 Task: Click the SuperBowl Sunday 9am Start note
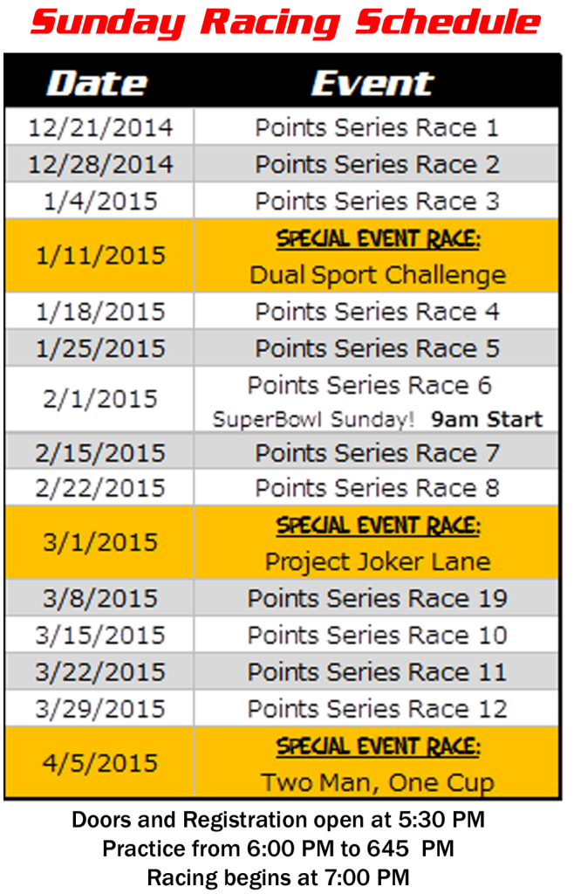pos(378,419)
